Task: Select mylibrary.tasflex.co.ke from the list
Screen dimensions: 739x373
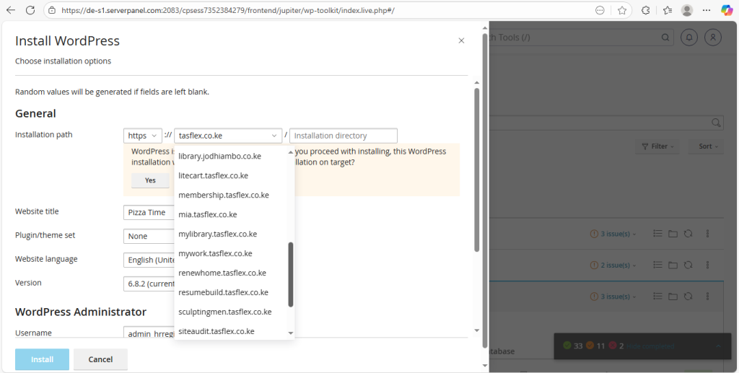Action: tap(217, 234)
